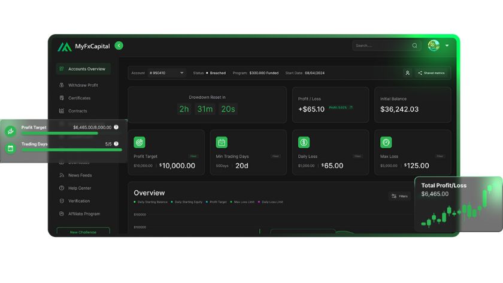Click the Drawdown Reset 31m timer
Image resolution: width=503 pixels, height=283 pixels.
point(205,109)
